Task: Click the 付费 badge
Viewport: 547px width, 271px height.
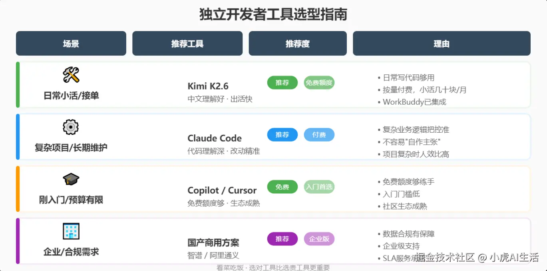Action: click(319, 135)
